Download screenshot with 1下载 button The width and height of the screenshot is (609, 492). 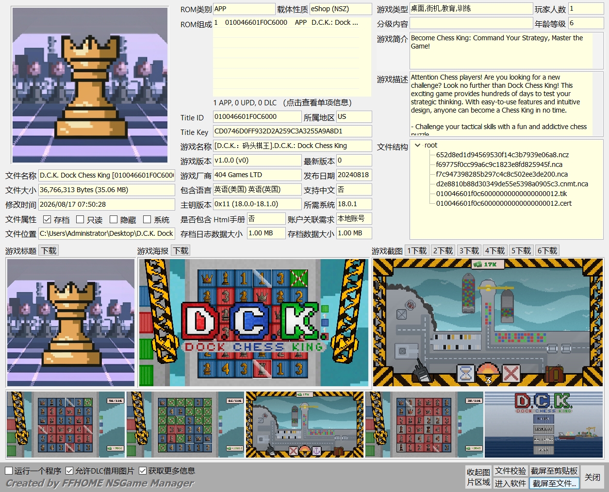pyautogui.click(x=417, y=250)
